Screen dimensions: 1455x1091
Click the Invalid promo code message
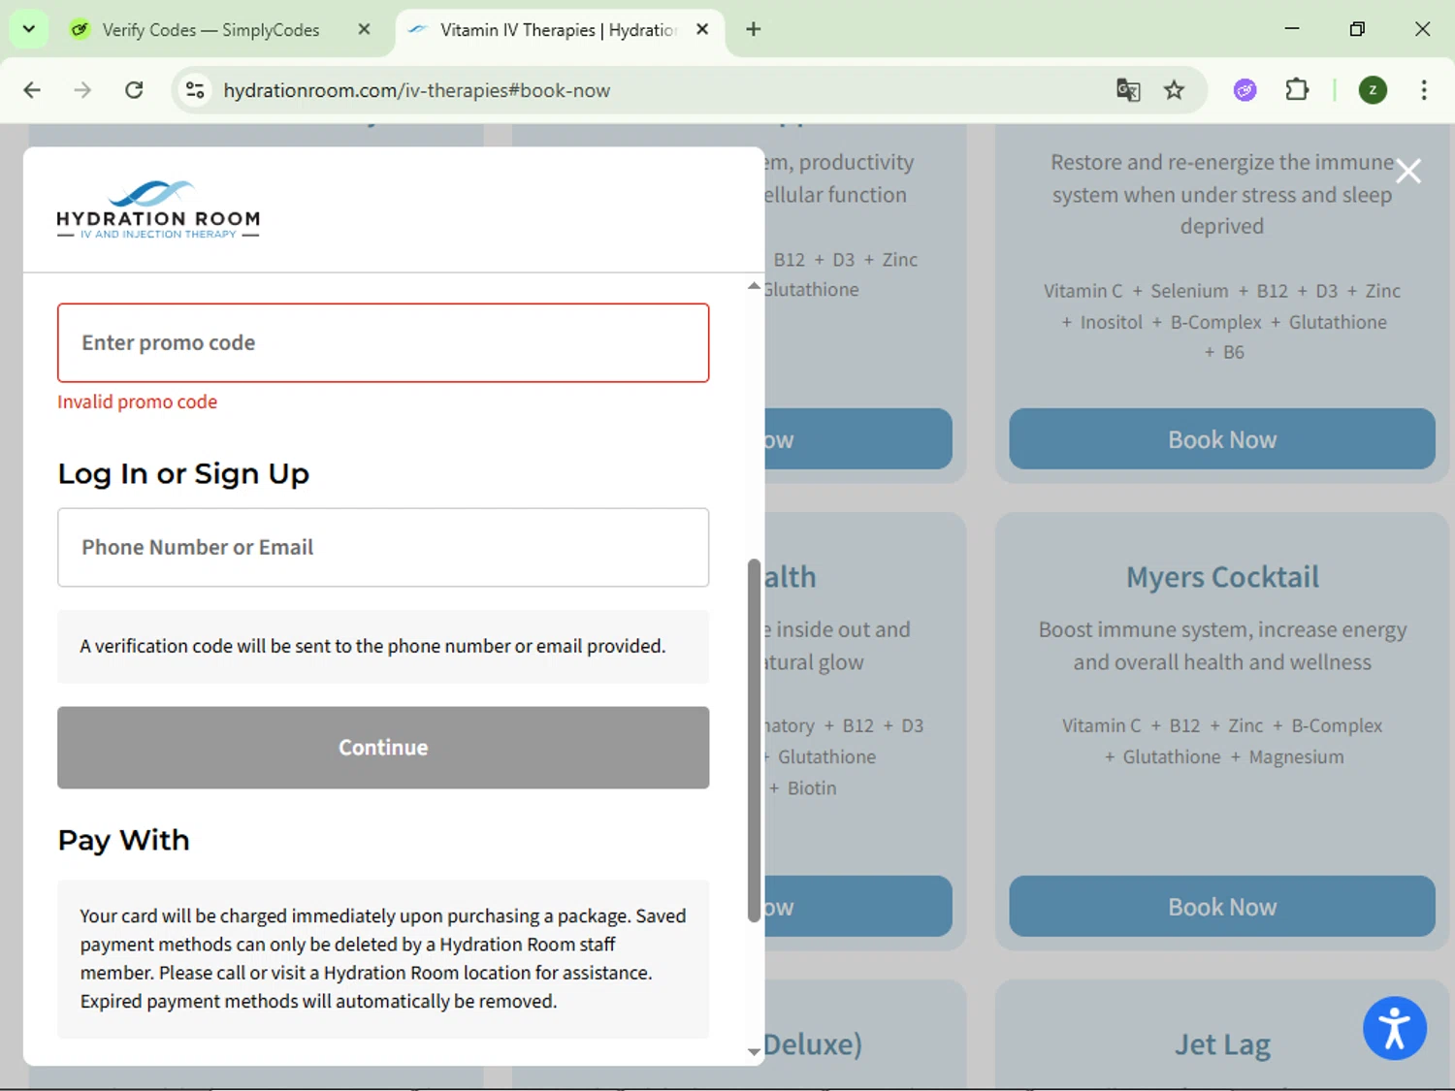click(137, 401)
